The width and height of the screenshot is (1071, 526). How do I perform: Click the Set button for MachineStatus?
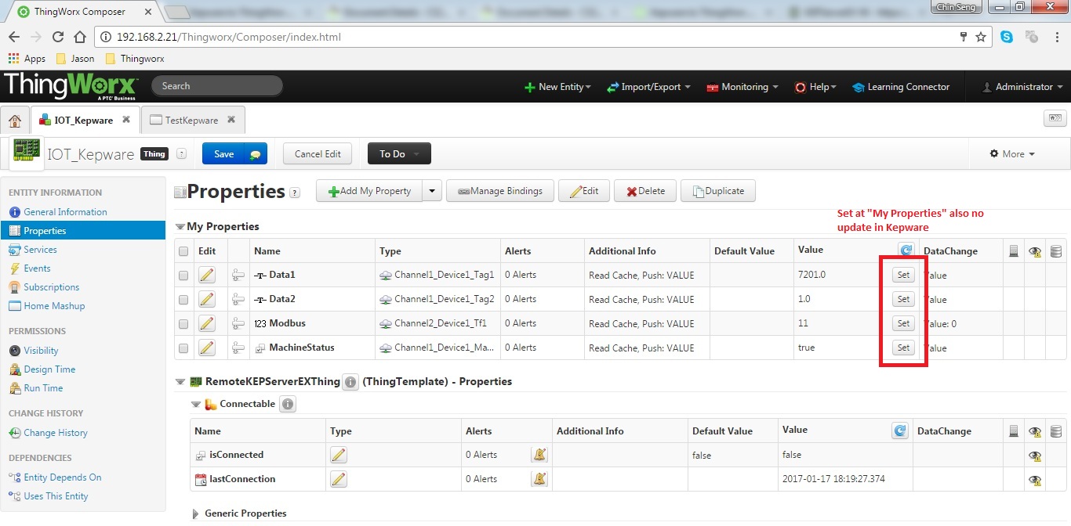point(903,348)
